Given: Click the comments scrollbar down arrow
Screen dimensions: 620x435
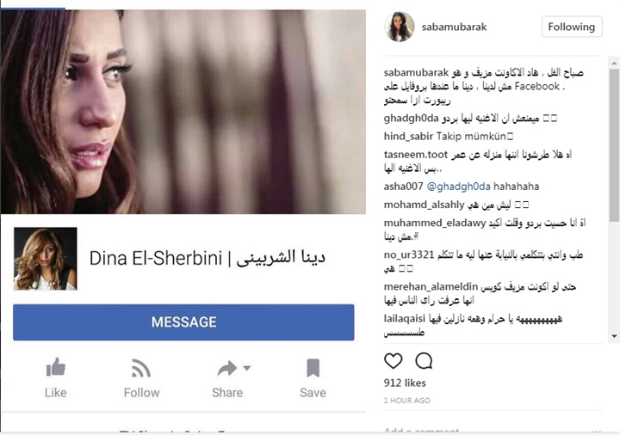Looking at the screenshot, I should 614,336.
